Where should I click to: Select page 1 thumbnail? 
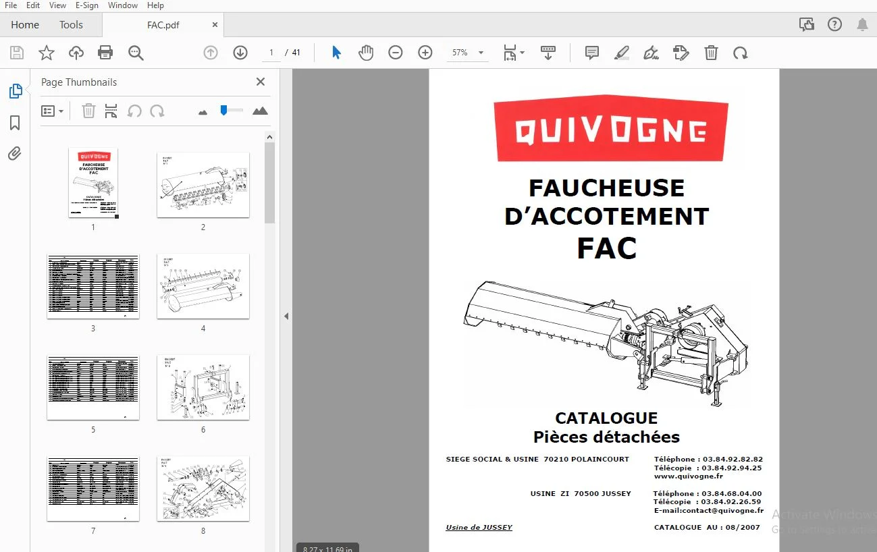93,183
